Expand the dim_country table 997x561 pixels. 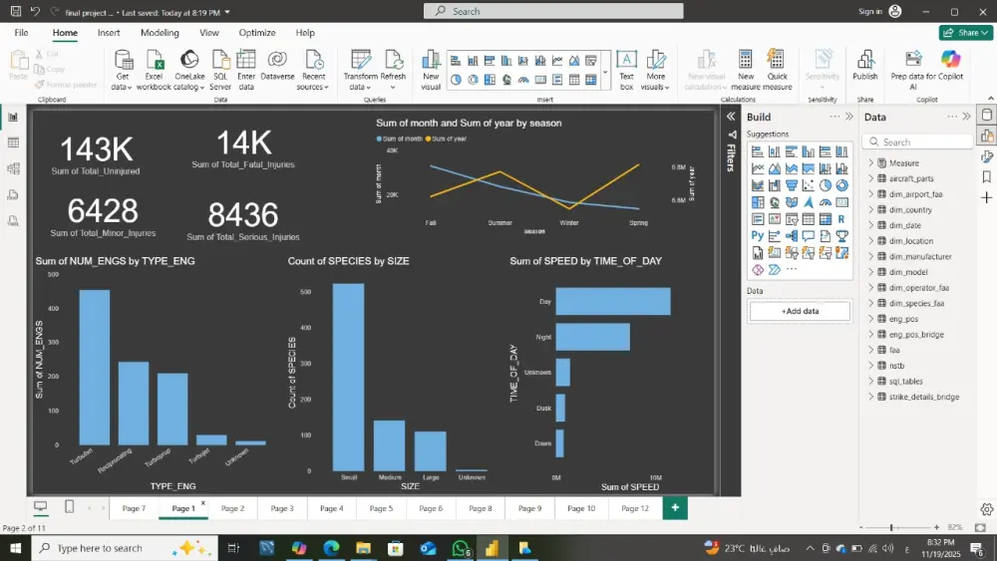871,209
